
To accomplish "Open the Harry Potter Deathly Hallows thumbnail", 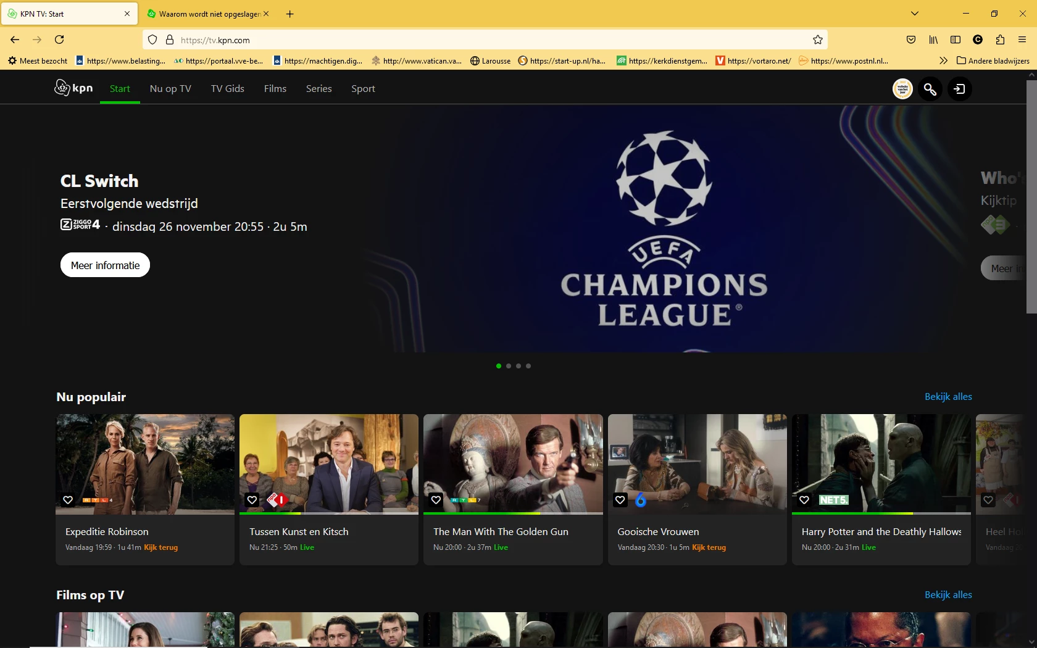I will pyautogui.click(x=881, y=464).
